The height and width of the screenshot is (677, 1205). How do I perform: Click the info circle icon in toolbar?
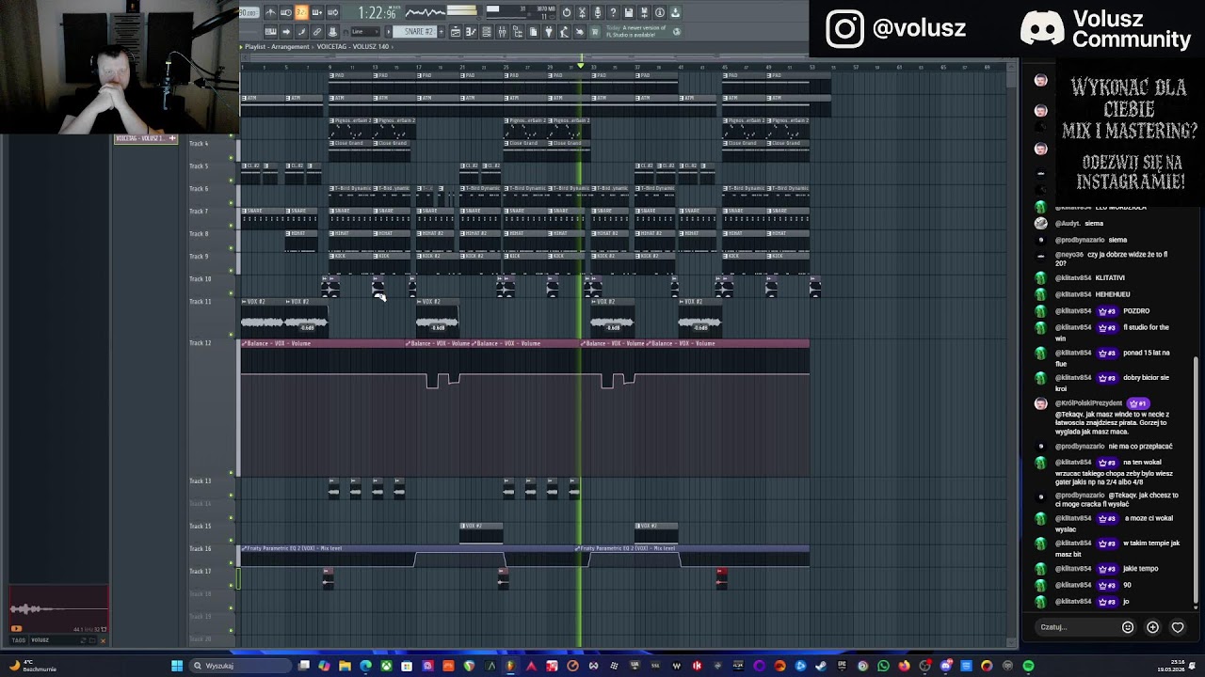click(x=659, y=12)
